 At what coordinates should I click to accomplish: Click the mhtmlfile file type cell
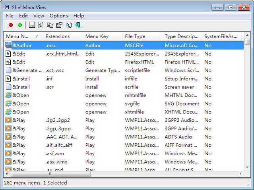pyautogui.click(x=135, y=95)
